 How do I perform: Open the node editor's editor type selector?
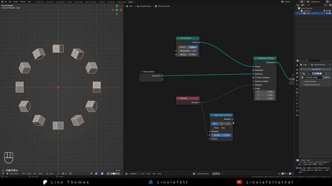point(127,174)
